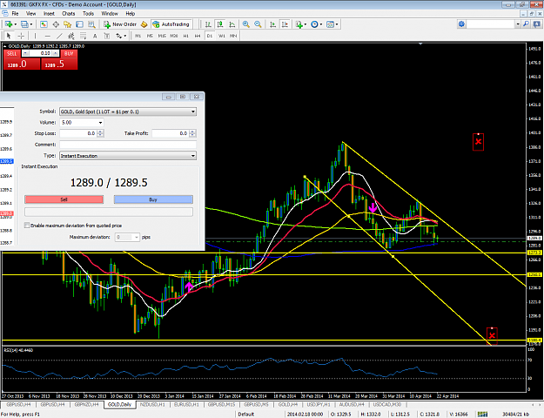Switch to H4 timeframe
The width and height of the screenshot is (544, 418).
coord(198,36)
